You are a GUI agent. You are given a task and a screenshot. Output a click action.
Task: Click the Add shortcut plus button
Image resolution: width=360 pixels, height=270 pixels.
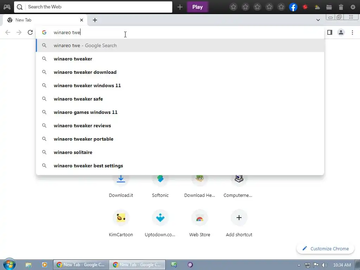pyautogui.click(x=239, y=217)
